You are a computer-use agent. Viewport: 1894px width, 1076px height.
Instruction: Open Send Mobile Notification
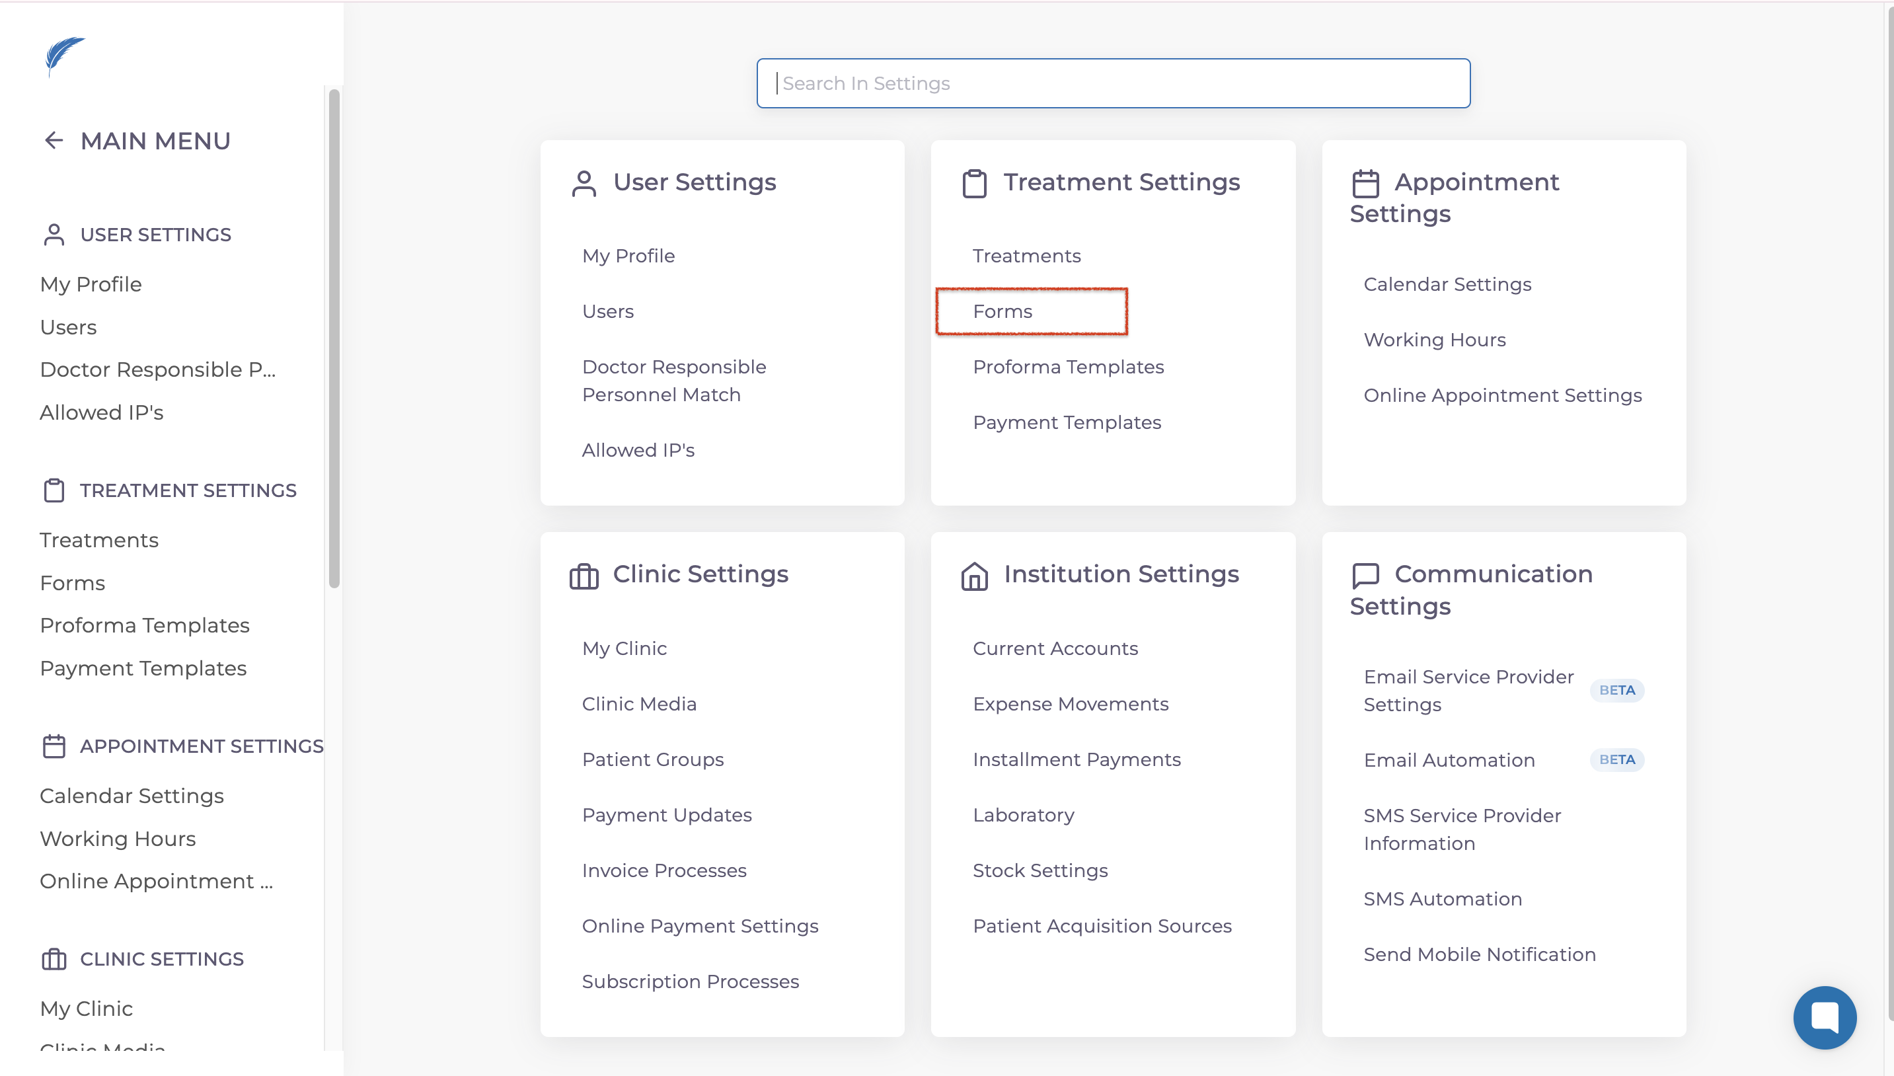point(1479,954)
